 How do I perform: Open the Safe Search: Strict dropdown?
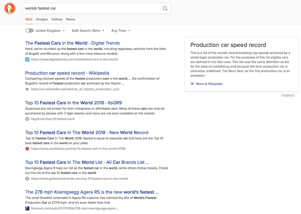click(x=88, y=31)
